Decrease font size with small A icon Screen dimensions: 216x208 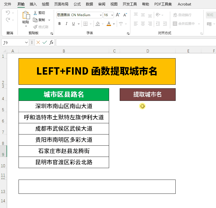pyautogui.click(x=125, y=15)
